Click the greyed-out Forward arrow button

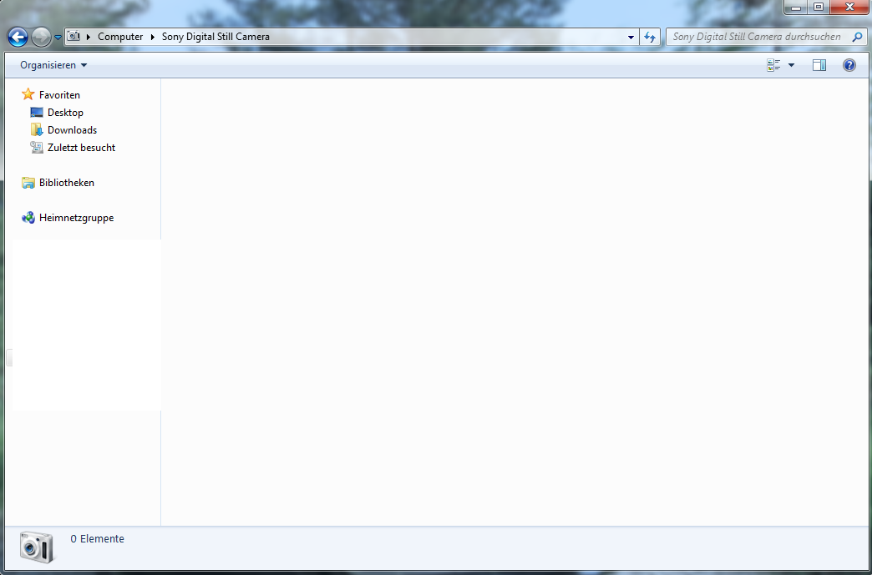41,38
